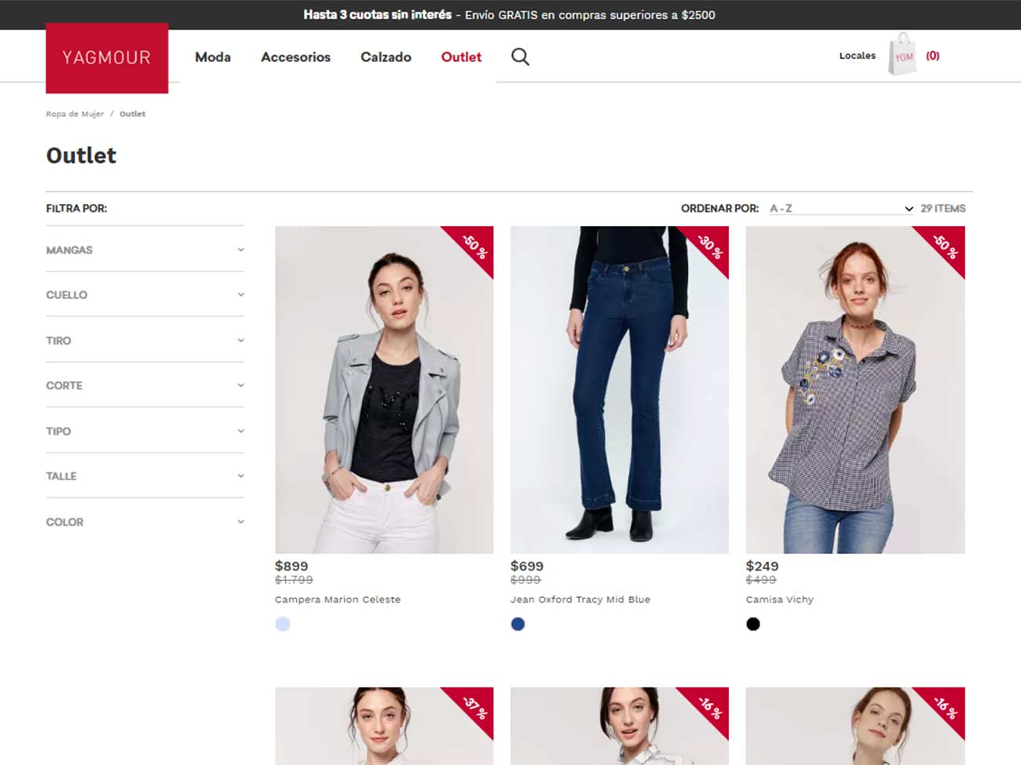Click the top promo banner about cuotas
The width and height of the screenshot is (1021, 765).
[x=509, y=15]
